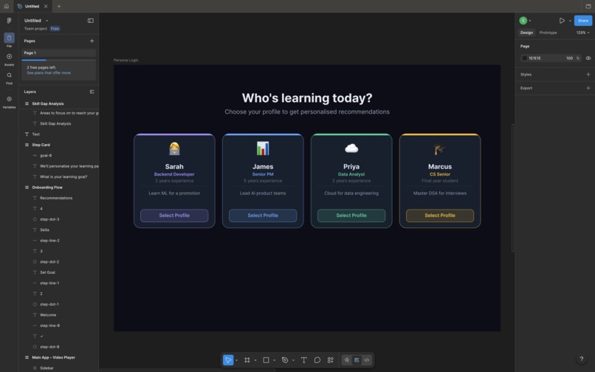Click the Present play icon

coord(562,21)
